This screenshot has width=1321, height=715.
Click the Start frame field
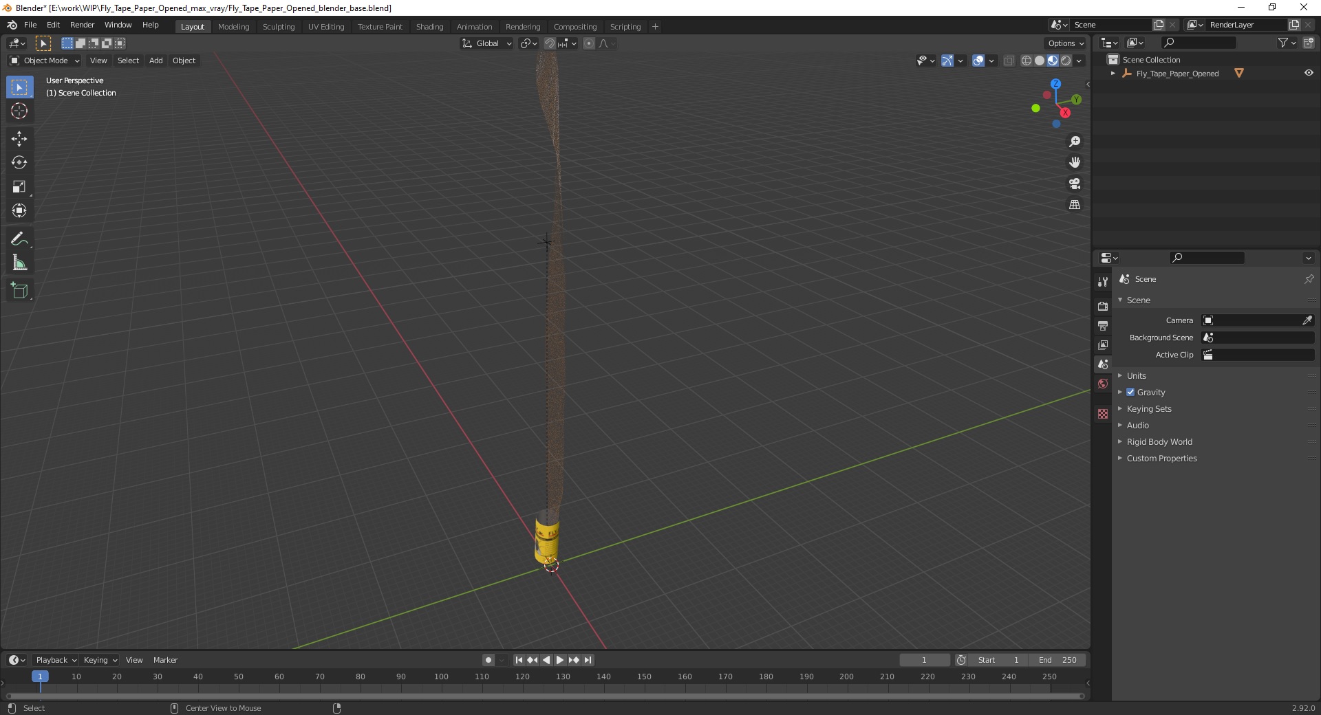tap(998, 660)
